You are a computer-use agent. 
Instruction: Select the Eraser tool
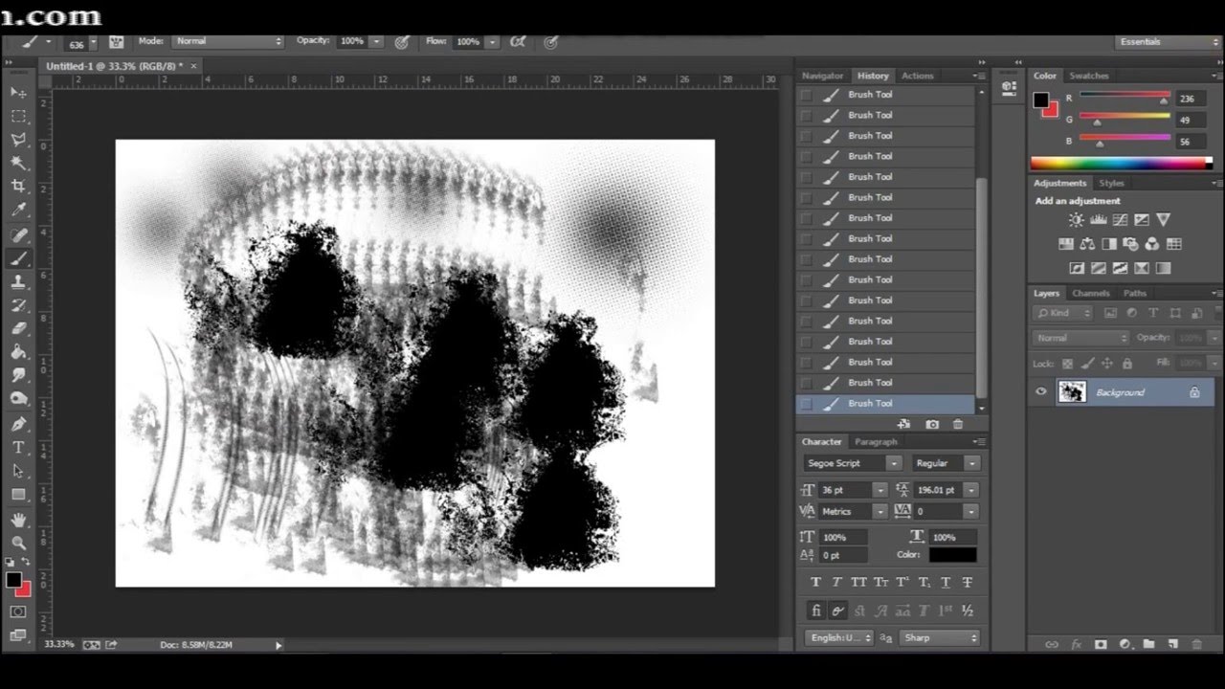18,329
